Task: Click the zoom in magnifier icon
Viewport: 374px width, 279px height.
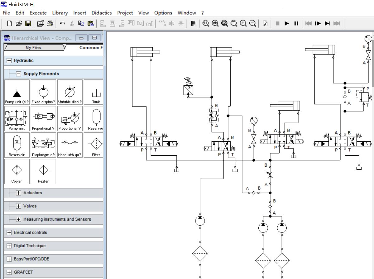Action: click(x=243, y=23)
